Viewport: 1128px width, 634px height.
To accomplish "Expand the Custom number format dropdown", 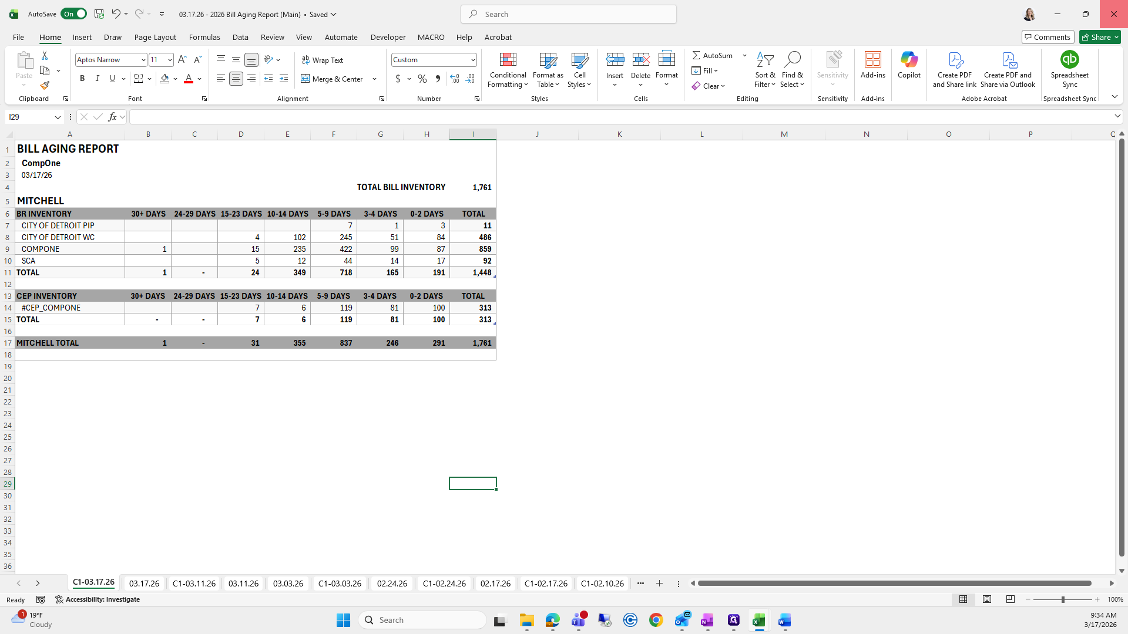I will (472, 60).
